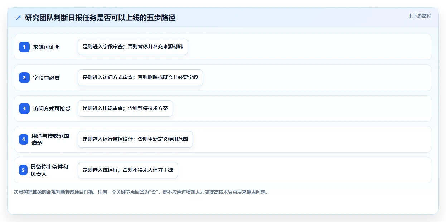This screenshot has height=222, width=446.
Task: Click the 用途与接收范围清楚 step label
Action: click(50, 139)
